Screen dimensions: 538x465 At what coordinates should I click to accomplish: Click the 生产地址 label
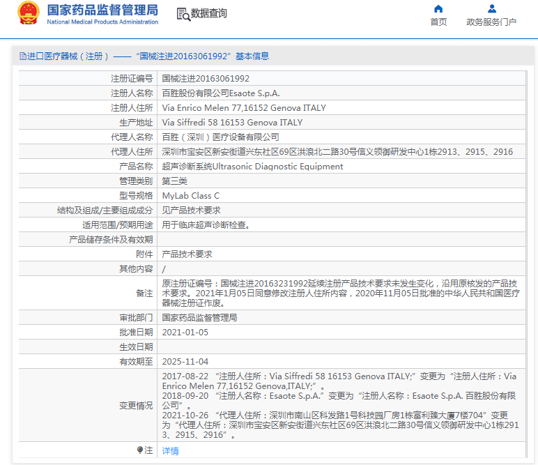[136, 123]
